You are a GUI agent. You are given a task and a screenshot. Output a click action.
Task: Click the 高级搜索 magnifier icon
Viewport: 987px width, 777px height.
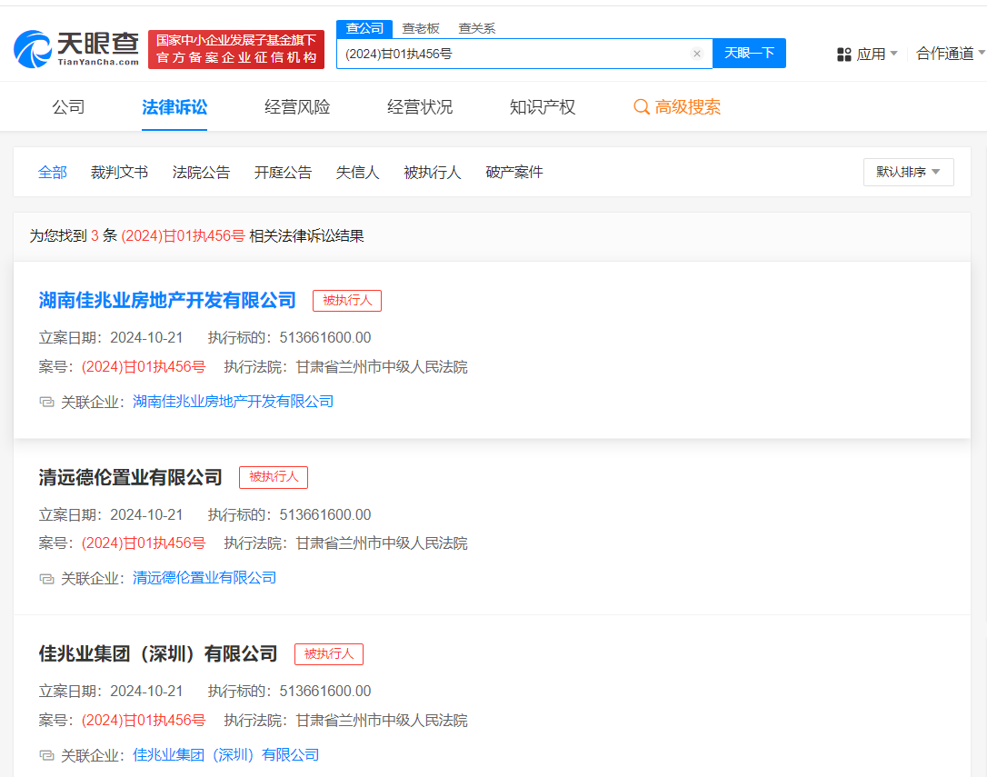(x=642, y=107)
